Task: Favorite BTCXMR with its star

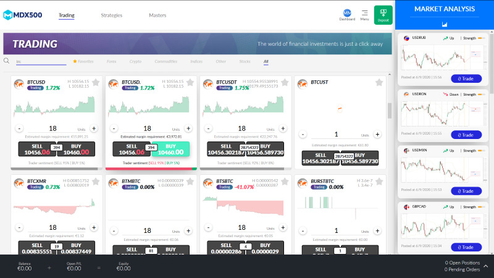Action: (96, 182)
